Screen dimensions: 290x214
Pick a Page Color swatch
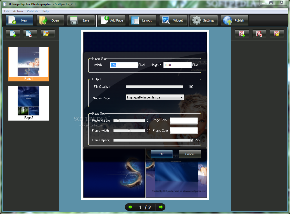coord(184,121)
